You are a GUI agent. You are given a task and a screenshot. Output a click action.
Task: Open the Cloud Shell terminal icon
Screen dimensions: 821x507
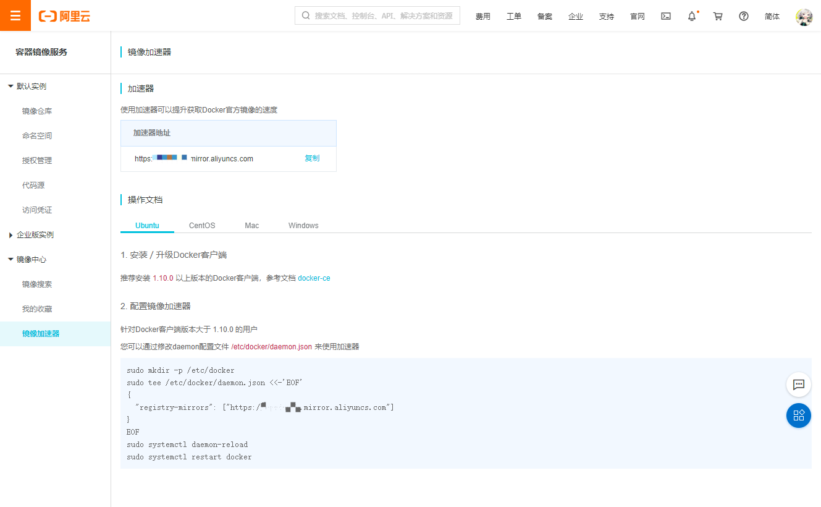[666, 16]
